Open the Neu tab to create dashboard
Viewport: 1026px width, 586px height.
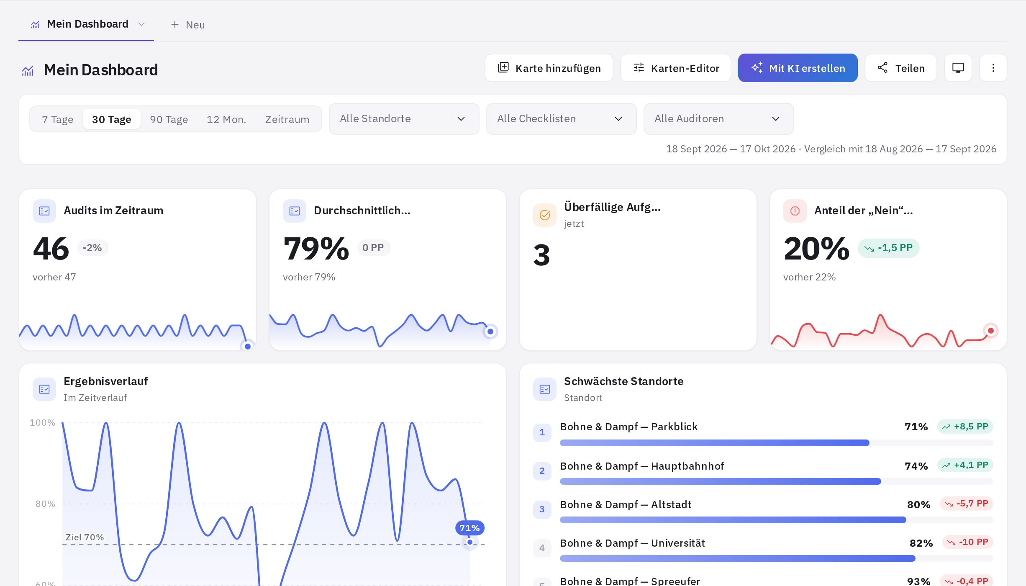(188, 25)
